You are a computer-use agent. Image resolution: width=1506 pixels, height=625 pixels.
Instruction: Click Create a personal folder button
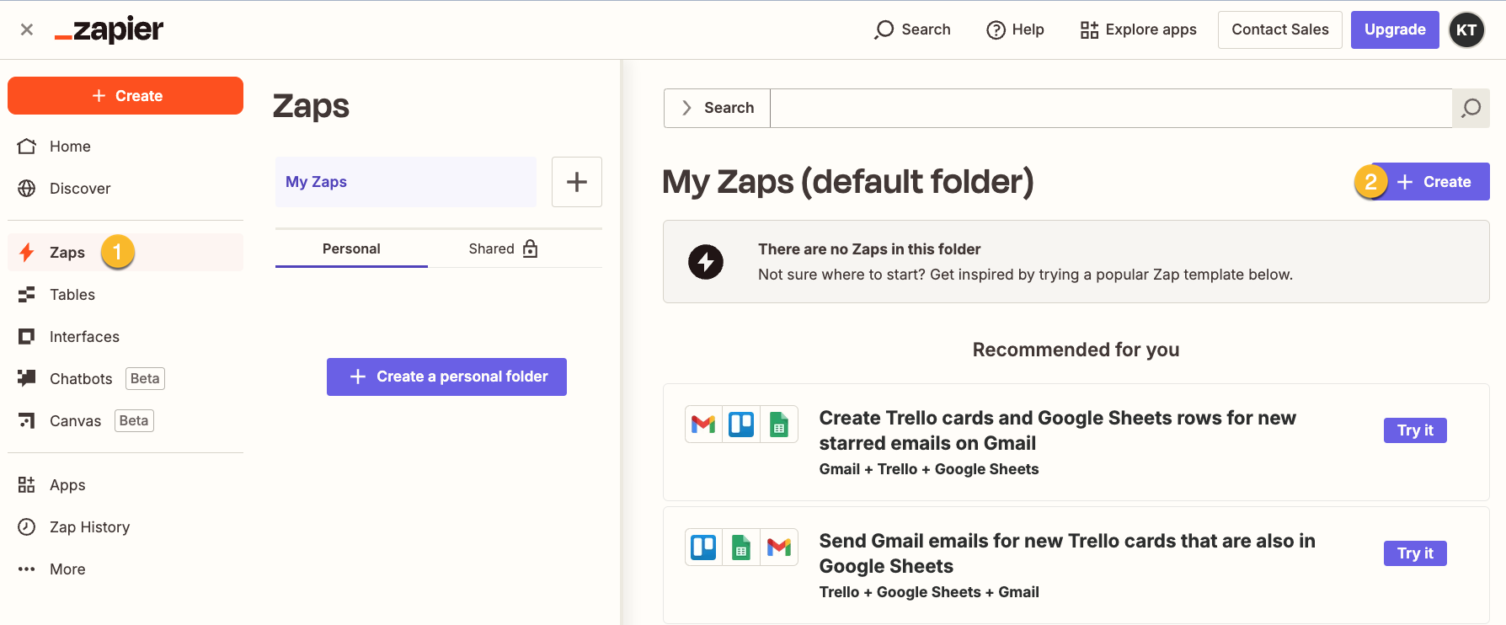tap(446, 377)
